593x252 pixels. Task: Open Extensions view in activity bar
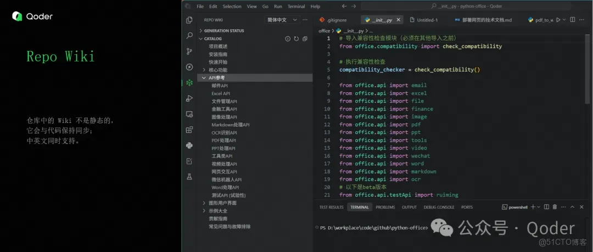point(189,130)
